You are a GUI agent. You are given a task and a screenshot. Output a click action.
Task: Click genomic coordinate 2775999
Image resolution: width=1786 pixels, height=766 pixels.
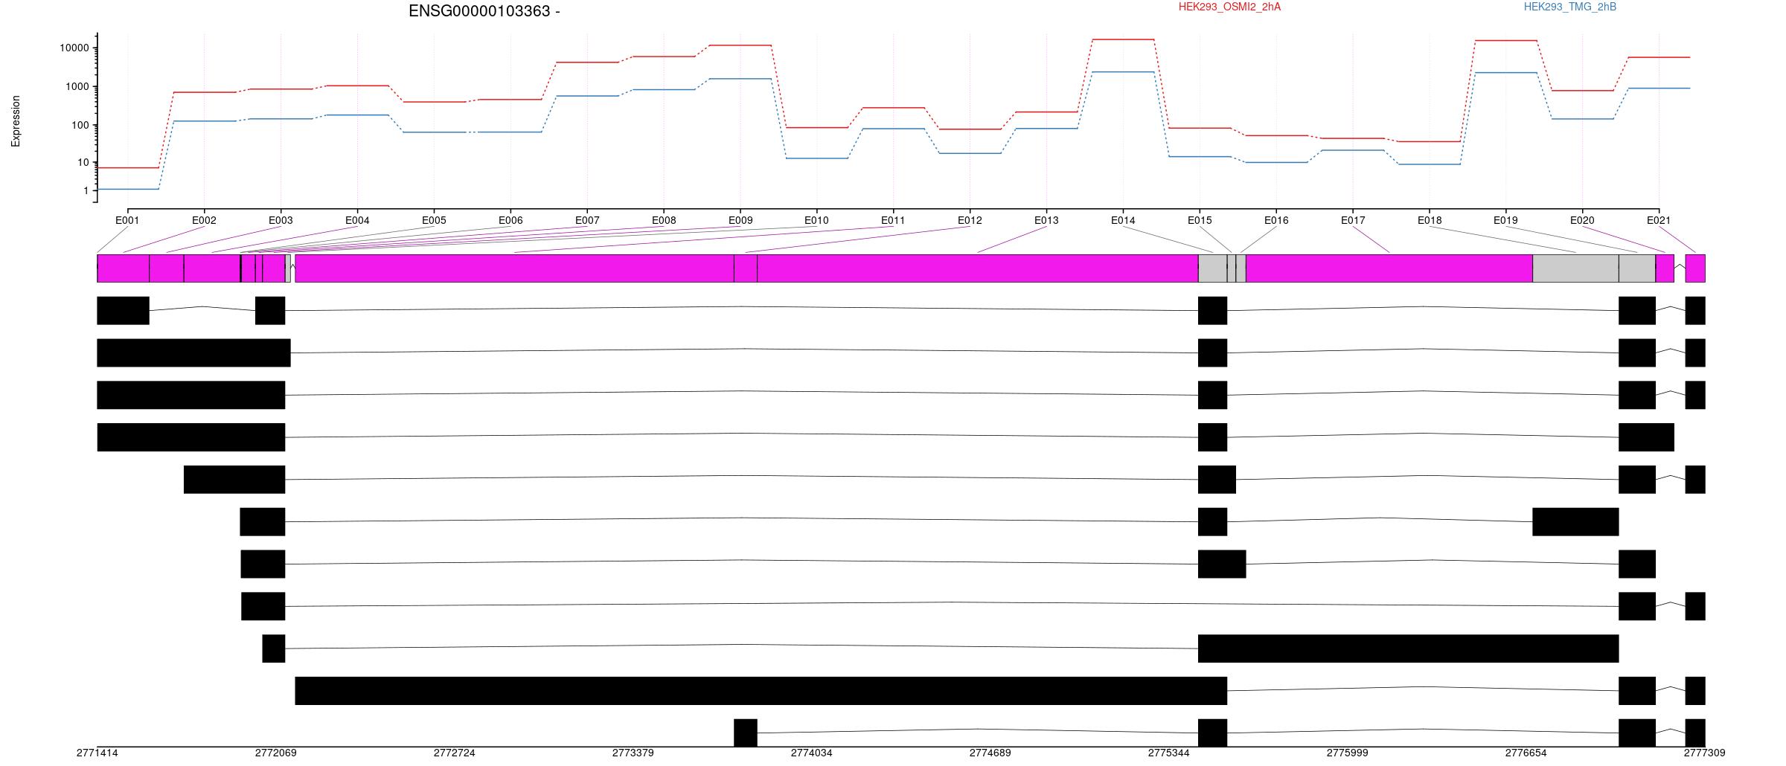click(1348, 753)
